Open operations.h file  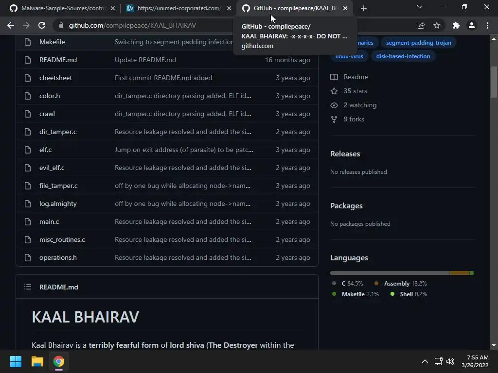(58, 257)
